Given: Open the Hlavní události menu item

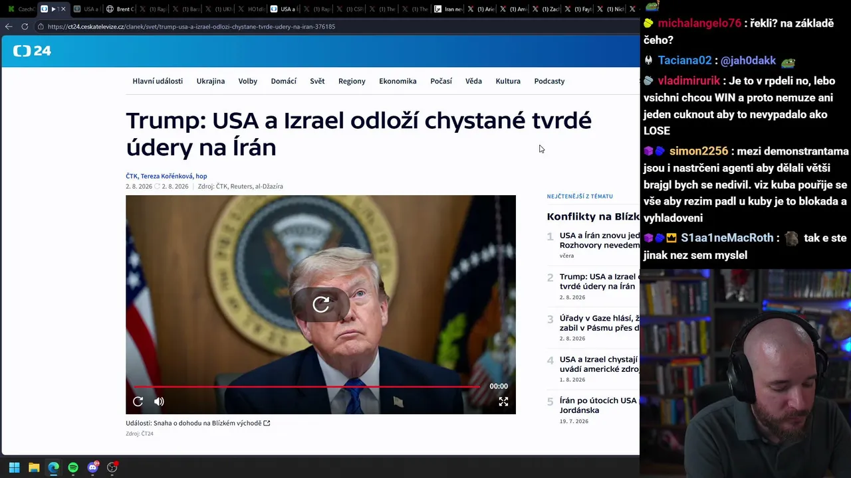Looking at the screenshot, I should (x=158, y=81).
